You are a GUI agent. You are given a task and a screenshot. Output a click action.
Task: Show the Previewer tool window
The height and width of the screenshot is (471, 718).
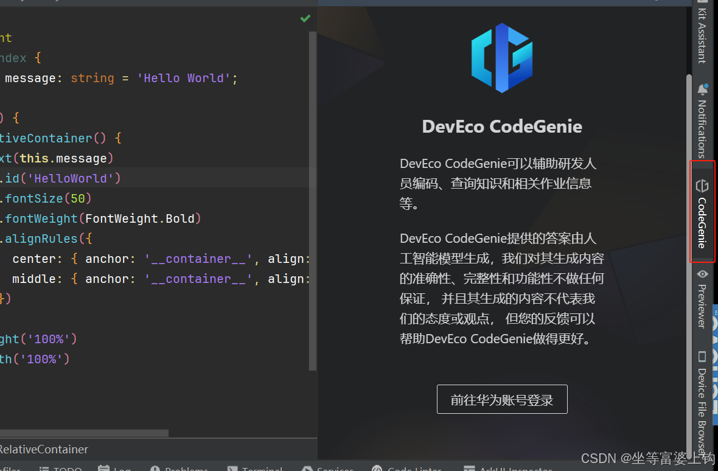coord(702,298)
